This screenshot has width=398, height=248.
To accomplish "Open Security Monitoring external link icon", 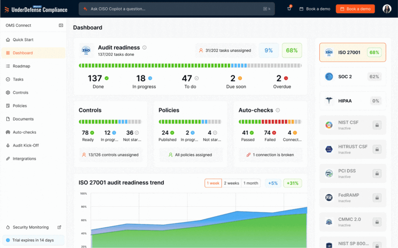I will [x=59, y=227].
